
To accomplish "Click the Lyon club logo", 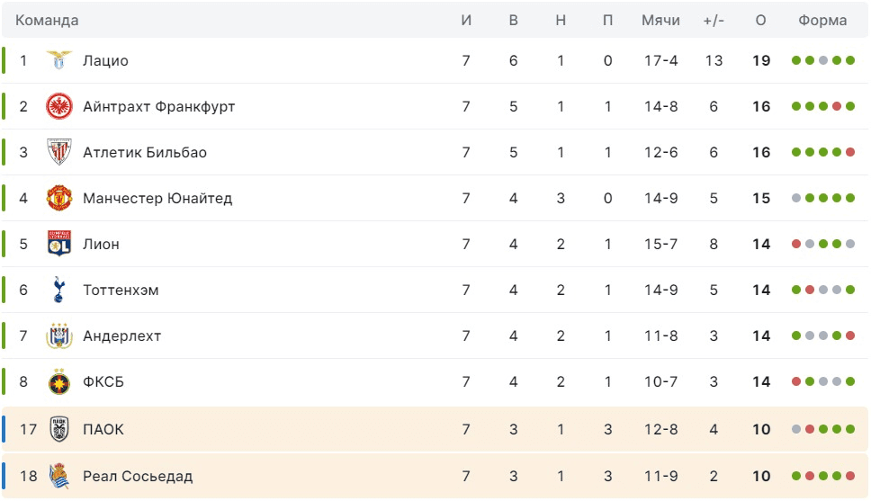I will click(58, 245).
